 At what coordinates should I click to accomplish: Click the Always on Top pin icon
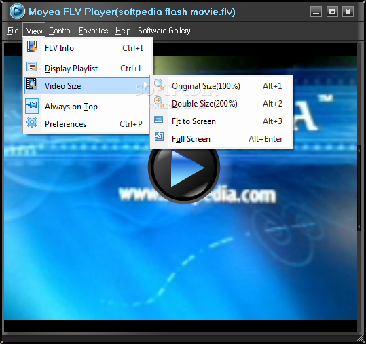32,106
